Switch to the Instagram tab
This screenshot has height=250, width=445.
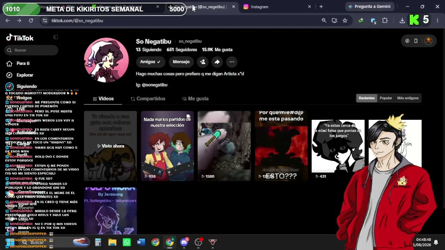click(277, 7)
